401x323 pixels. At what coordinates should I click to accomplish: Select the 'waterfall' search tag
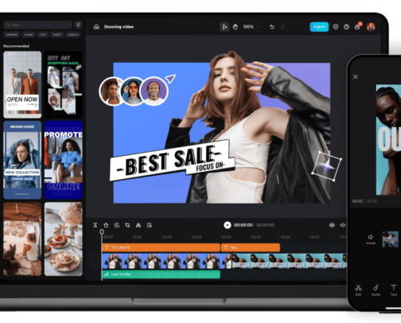[x=12, y=35]
